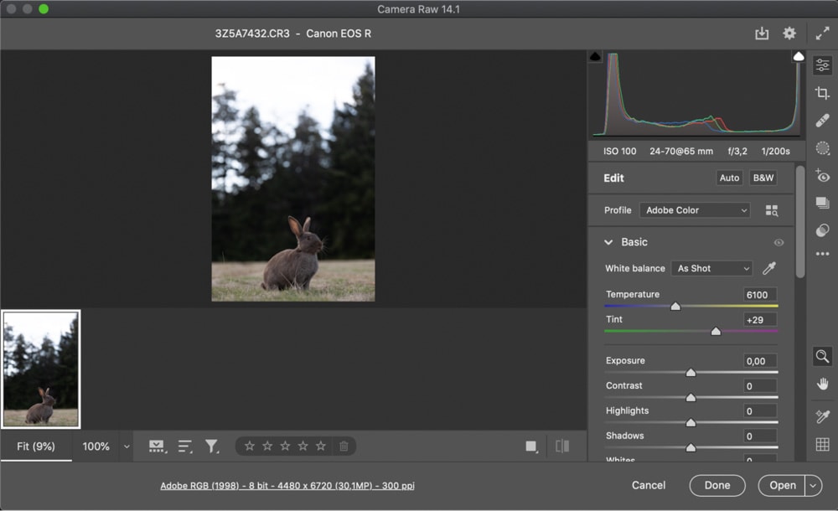The width and height of the screenshot is (838, 511).
Task: Click the Temperature slider handle
Action: tap(675, 307)
